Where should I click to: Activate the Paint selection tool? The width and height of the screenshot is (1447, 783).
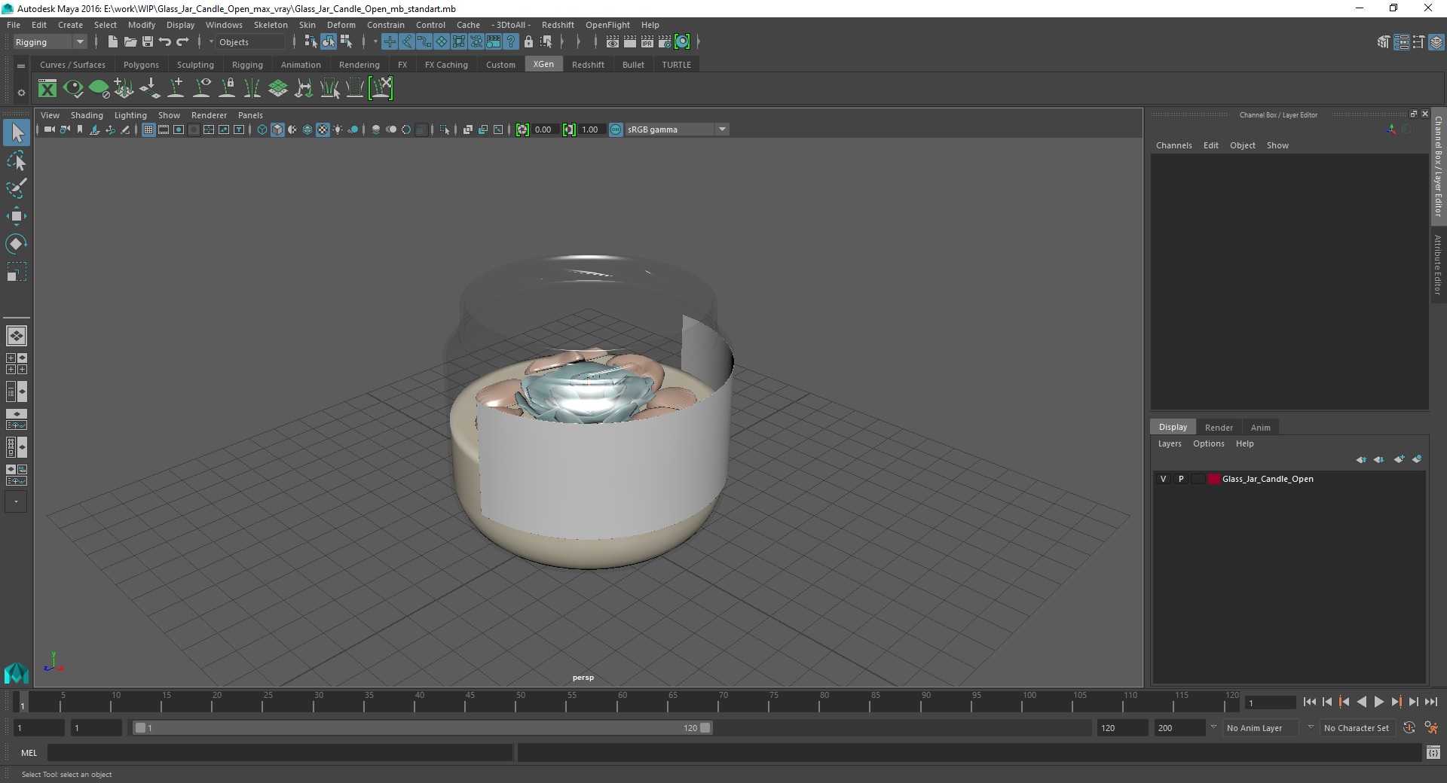tap(17, 188)
